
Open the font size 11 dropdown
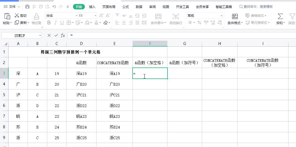95,16
